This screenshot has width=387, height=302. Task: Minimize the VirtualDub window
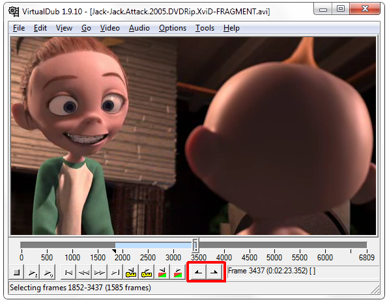tap(323, 9)
